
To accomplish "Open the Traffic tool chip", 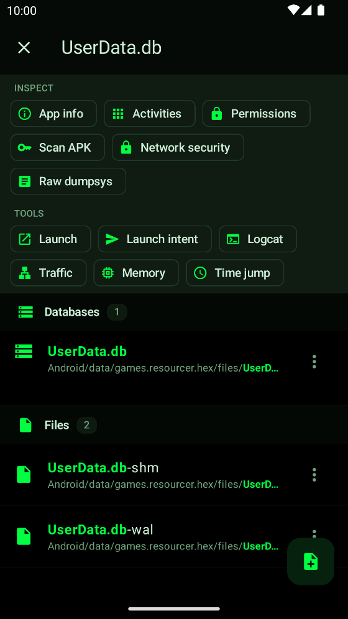I will [x=48, y=273].
